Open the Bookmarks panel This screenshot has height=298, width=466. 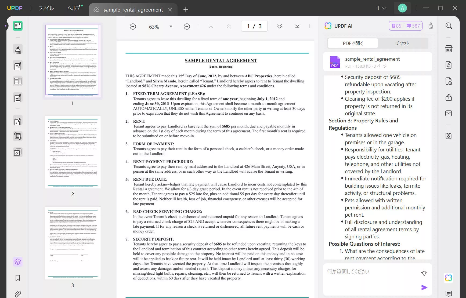point(18,278)
